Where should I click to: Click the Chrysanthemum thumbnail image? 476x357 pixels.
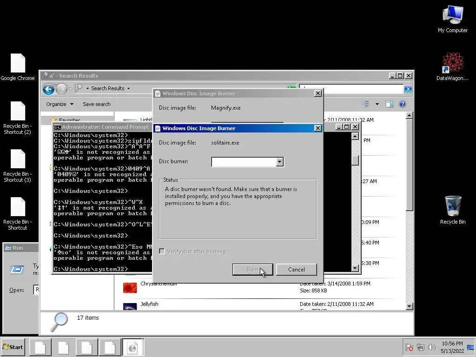click(130, 287)
